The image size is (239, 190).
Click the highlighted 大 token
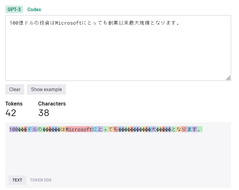(154, 130)
